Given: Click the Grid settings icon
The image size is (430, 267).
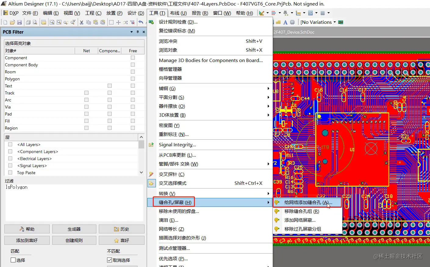Looking at the screenshot, I should pos(323,13).
